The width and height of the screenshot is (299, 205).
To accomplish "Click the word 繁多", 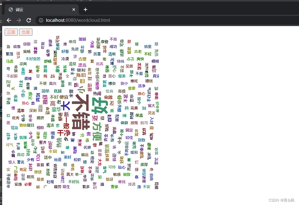I will coord(86,187).
